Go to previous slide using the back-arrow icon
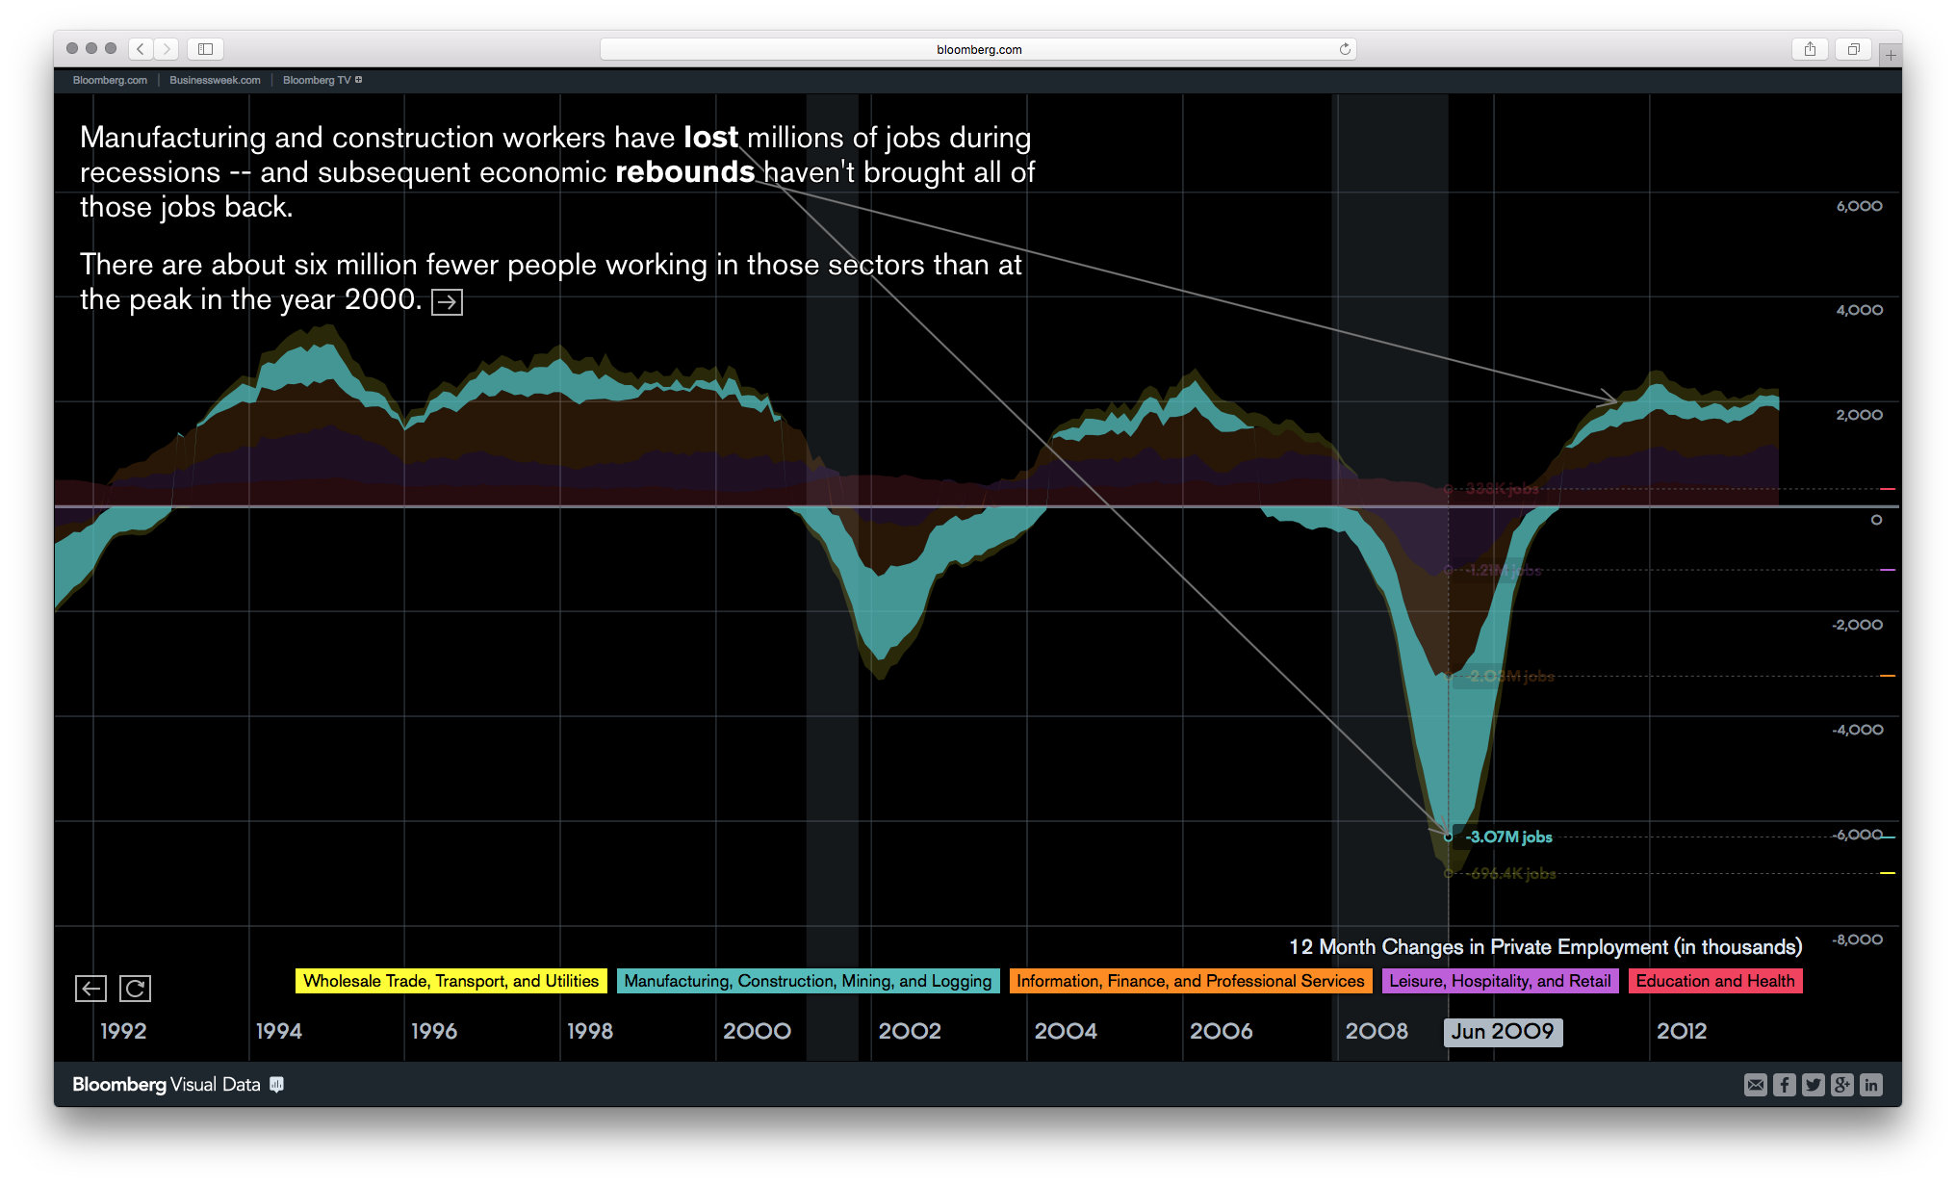This screenshot has width=1956, height=1184. click(x=90, y=988)
